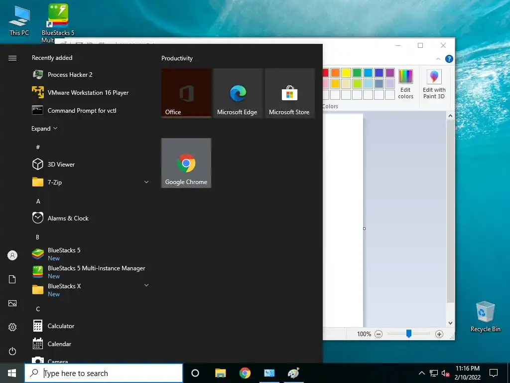
Task: Click the taskbar search box
Action: coord(104,373)
